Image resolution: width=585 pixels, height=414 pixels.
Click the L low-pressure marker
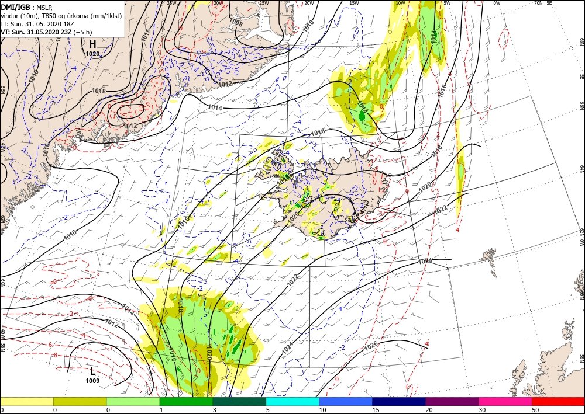click(x=92, y=371)
